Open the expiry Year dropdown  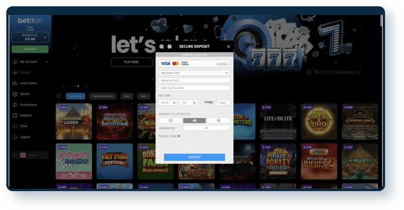click(188, 103)
